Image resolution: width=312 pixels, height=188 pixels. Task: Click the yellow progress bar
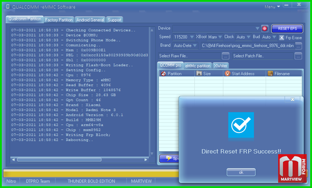[x=91, y=173]
